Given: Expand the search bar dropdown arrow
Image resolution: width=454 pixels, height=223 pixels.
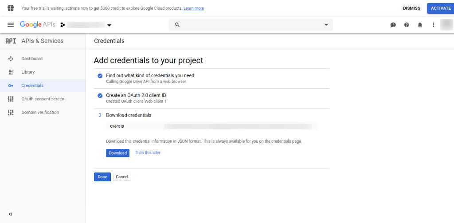Looking at the screenshot, I should (326, 25).
